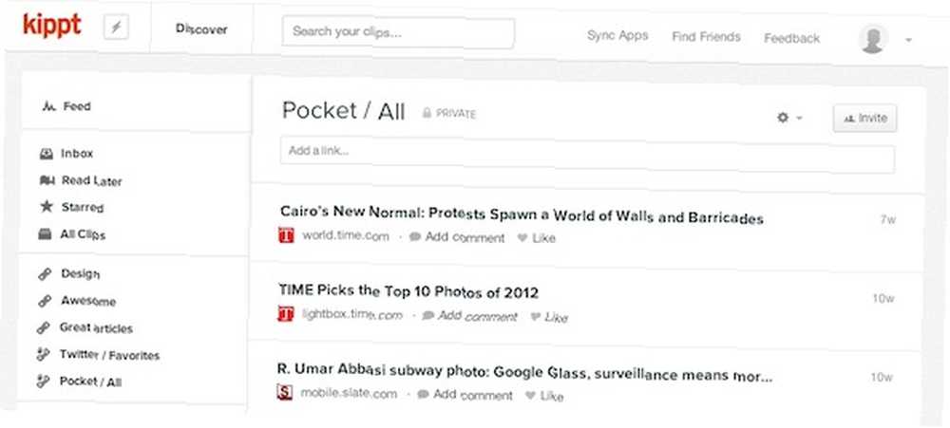This screenshot has width=950, height=428.
Task: Open the Great articles list
Action: click(96, 328)
